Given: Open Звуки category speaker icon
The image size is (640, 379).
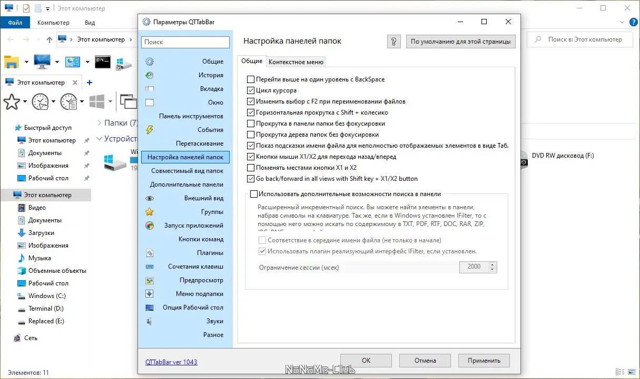Looking at the screenshot, I should point(150,321).
